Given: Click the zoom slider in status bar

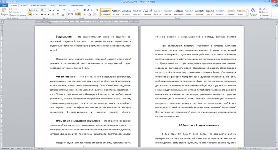Looking at the screenshot, I should click(x=267, y=148).
